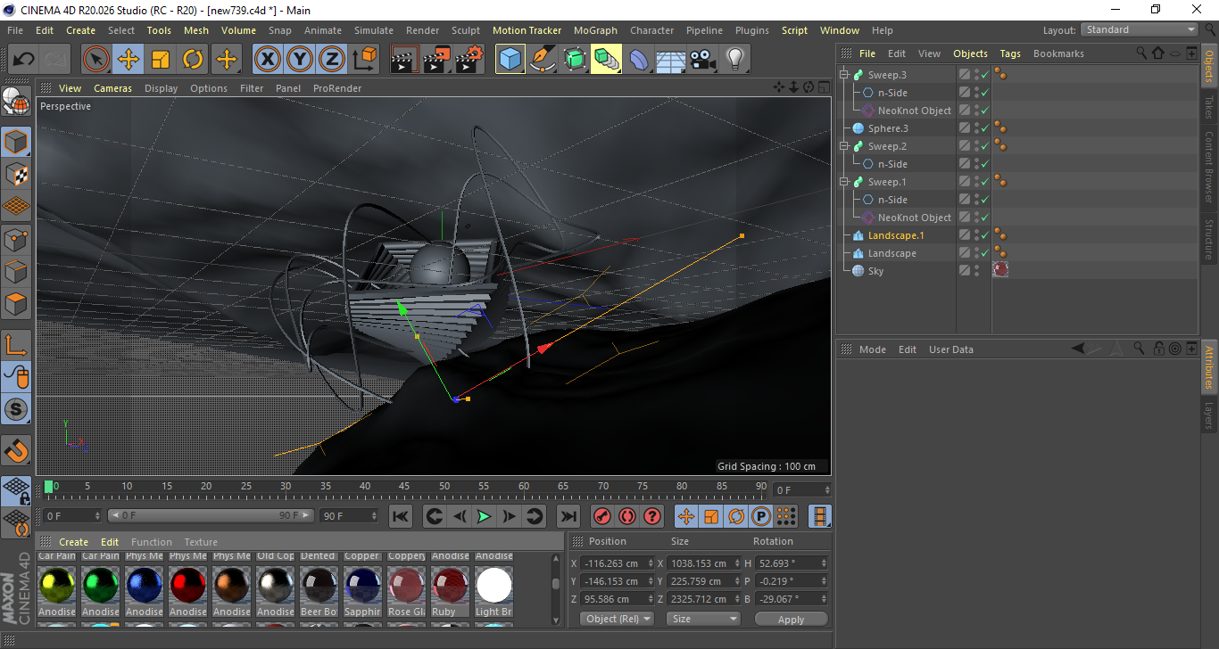Open the Takes side tab
Viewport: 1219px width, 649px height.
1209,106
